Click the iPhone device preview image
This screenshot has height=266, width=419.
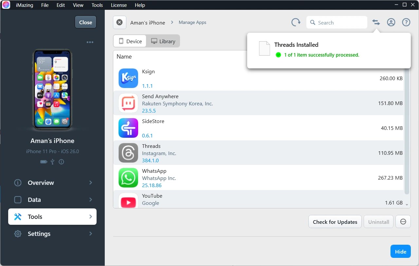click(x=52, y=89)
